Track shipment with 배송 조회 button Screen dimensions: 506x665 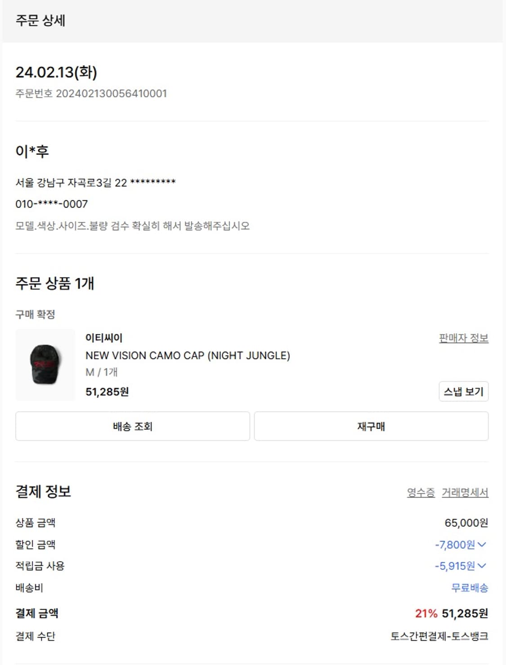click(x=133, y=426)
